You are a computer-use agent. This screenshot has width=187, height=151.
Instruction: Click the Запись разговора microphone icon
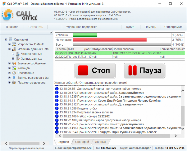tap(14, 78)
